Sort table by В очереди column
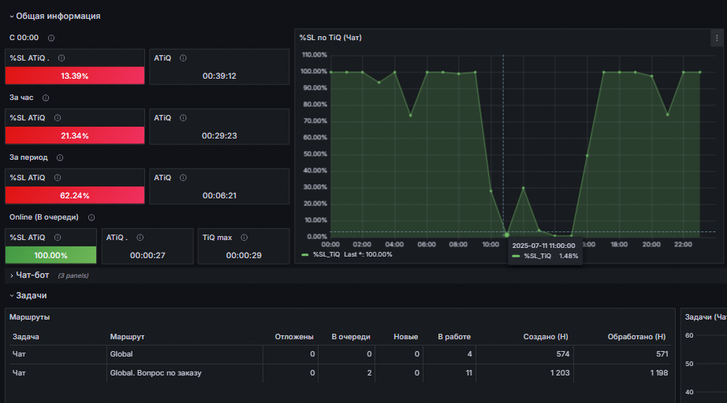 [351, 337]
